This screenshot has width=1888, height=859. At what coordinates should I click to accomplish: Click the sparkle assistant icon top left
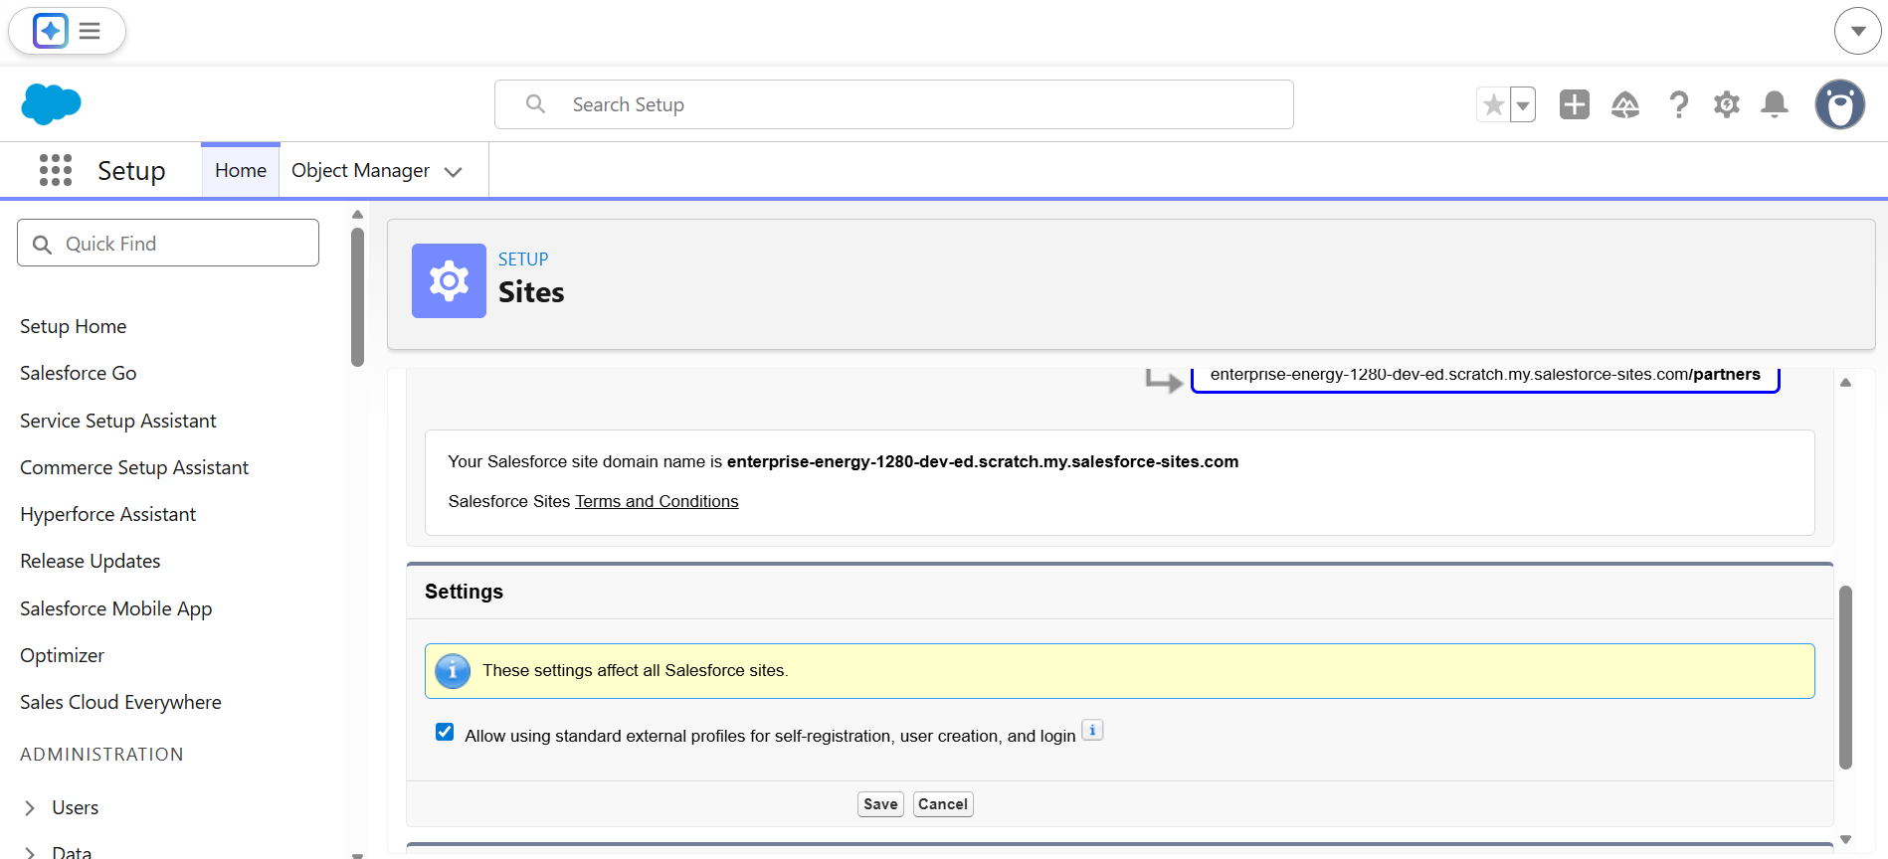click(x=51, y=31)
